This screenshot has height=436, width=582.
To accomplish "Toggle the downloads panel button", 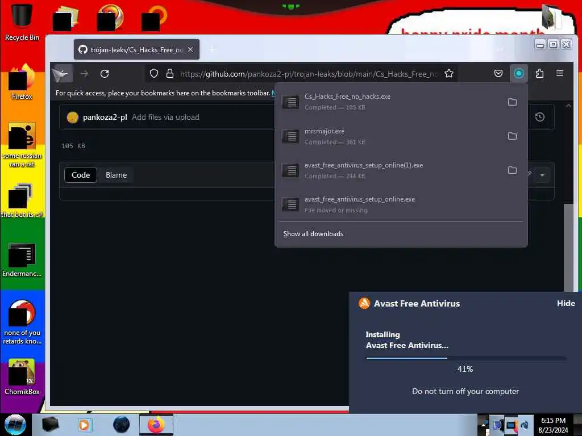I will click(x=518, y=73).
